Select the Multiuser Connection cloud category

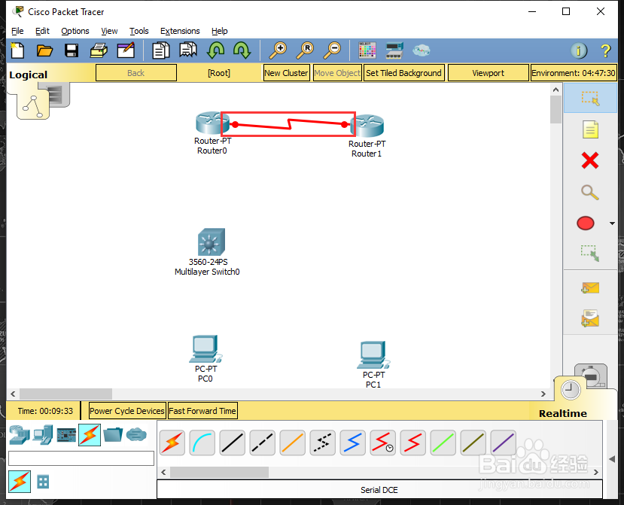[136, 434]
